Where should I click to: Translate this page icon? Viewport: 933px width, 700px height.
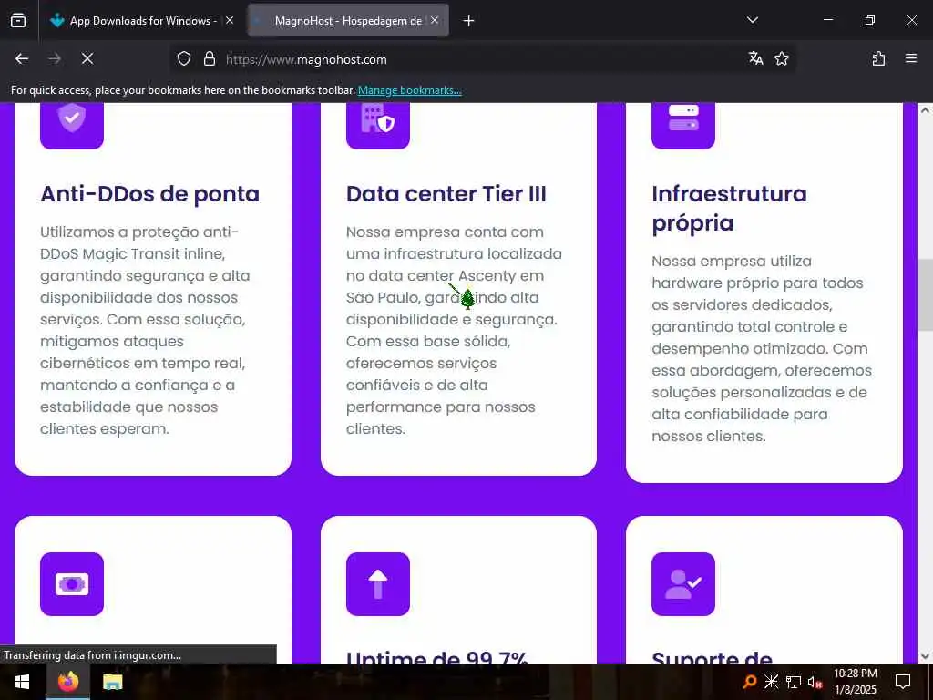click(756, 58)
